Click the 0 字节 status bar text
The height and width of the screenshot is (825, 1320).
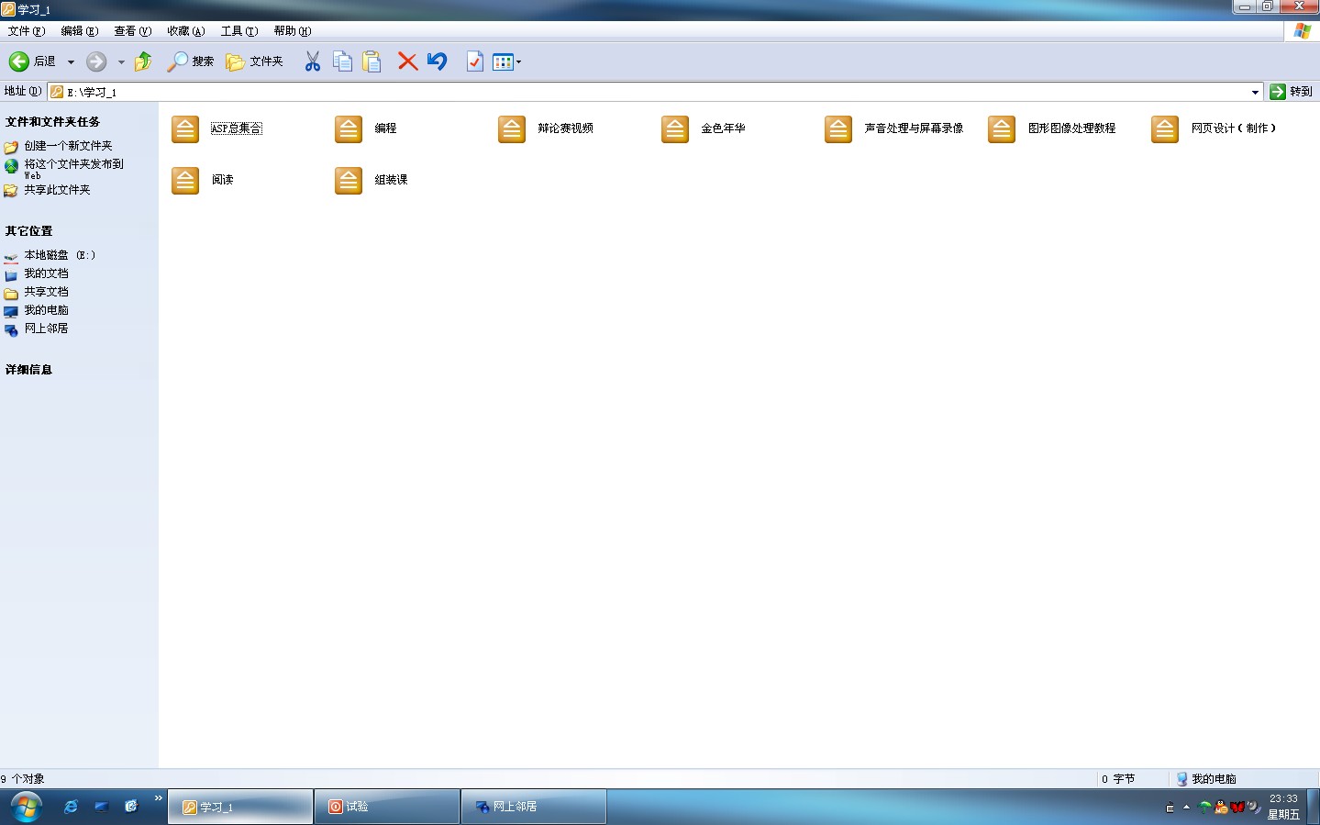click(1118, 779)
